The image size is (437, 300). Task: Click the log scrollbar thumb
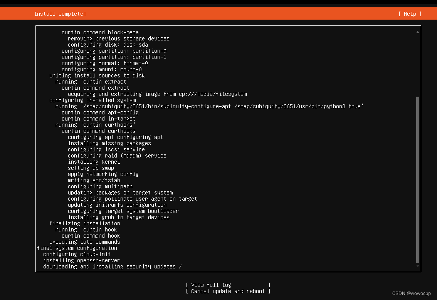click(417, 180)
